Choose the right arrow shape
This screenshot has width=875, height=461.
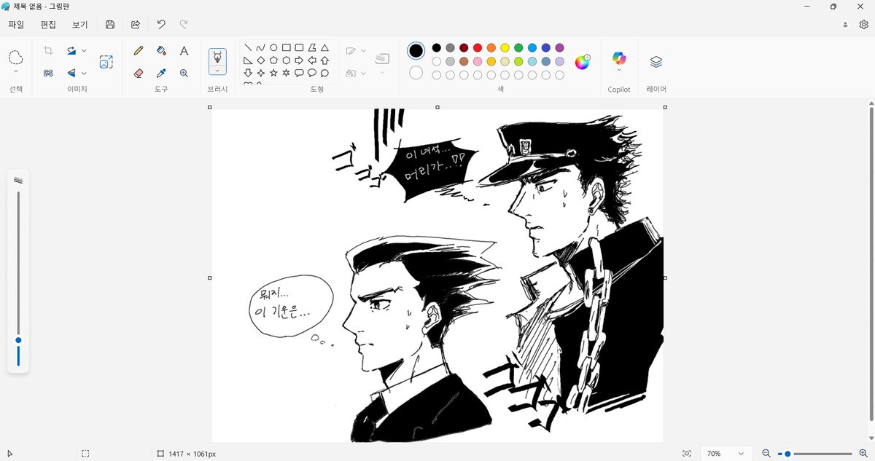click(x=299, y=60)
